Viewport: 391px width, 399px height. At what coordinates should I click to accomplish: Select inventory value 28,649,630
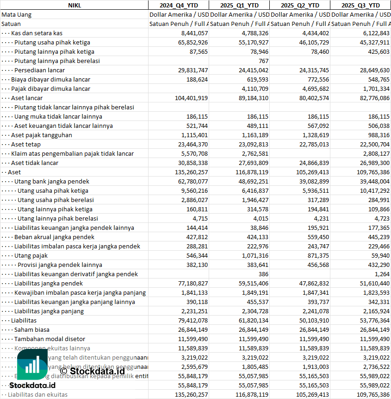click(375, 70)
